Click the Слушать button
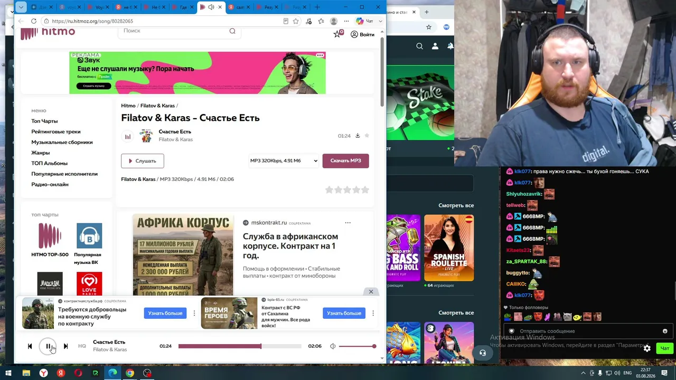The height and width of the screenshot is (380, 676). pos(143,161)
